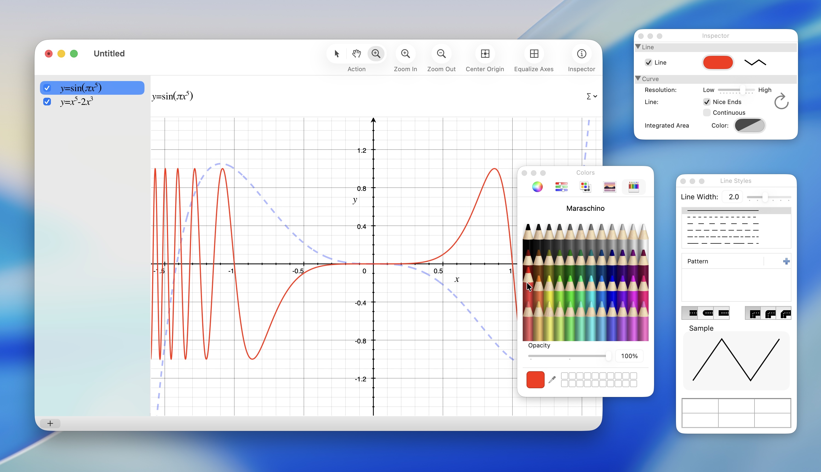Disable the Nice Ends checkbox

(x=707, y=102)
